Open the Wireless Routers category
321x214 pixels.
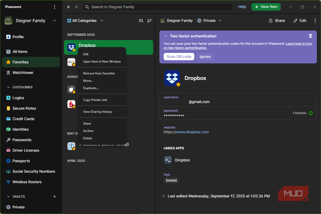pos(31,182)
